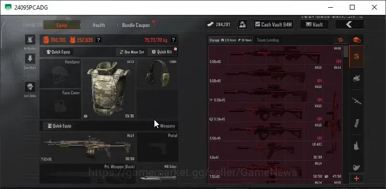
Task: Click the back arrow button
Action: 349,25
